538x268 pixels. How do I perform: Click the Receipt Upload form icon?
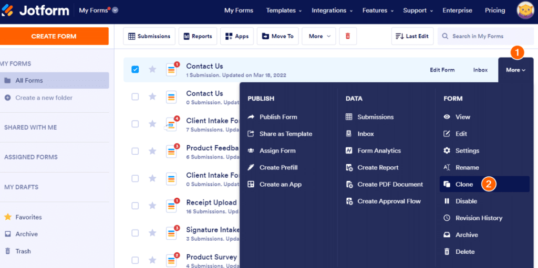pos(171,206)
